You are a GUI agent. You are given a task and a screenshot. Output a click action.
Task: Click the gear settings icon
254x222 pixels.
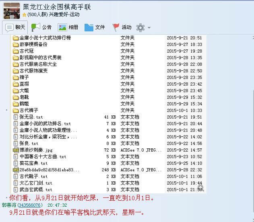[140, 27]
